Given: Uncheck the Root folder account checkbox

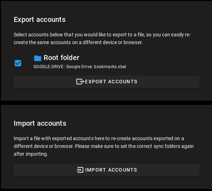Looking at the screenshot, I should [x=18, y=63].
